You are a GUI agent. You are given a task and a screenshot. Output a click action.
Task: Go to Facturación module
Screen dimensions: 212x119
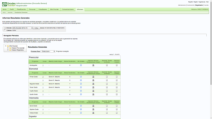pyautogui.click(x=190, y=5)
